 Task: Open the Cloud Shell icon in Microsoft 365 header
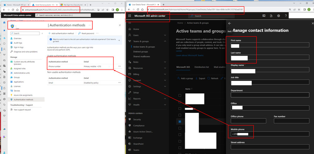(x=264, y=16)
